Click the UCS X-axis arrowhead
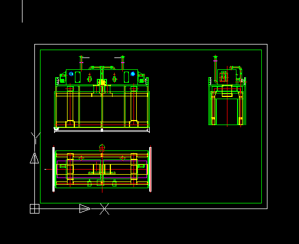This screenshot has width=299, height=244. (x=85, y=208)
